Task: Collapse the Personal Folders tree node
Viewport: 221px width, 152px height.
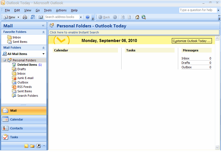Action: pyautogui.click(x=4, y=60)
